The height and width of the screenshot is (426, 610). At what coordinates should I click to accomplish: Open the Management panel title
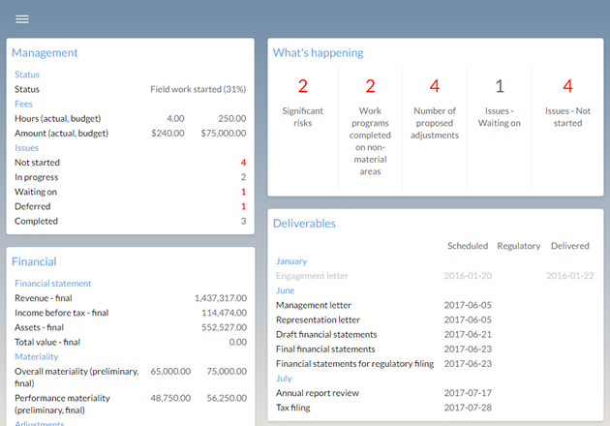coord(45,53)
